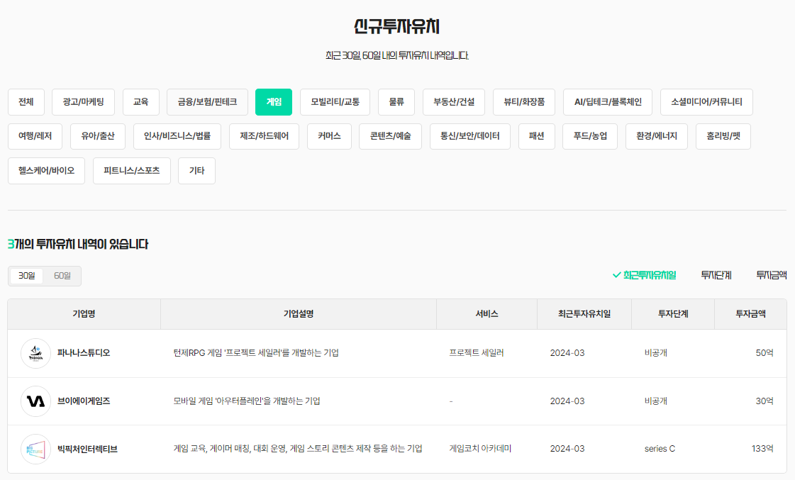Select the 피트니스/스포츠 category
Viewport: 795px width, 480px height.
[132, 171]
